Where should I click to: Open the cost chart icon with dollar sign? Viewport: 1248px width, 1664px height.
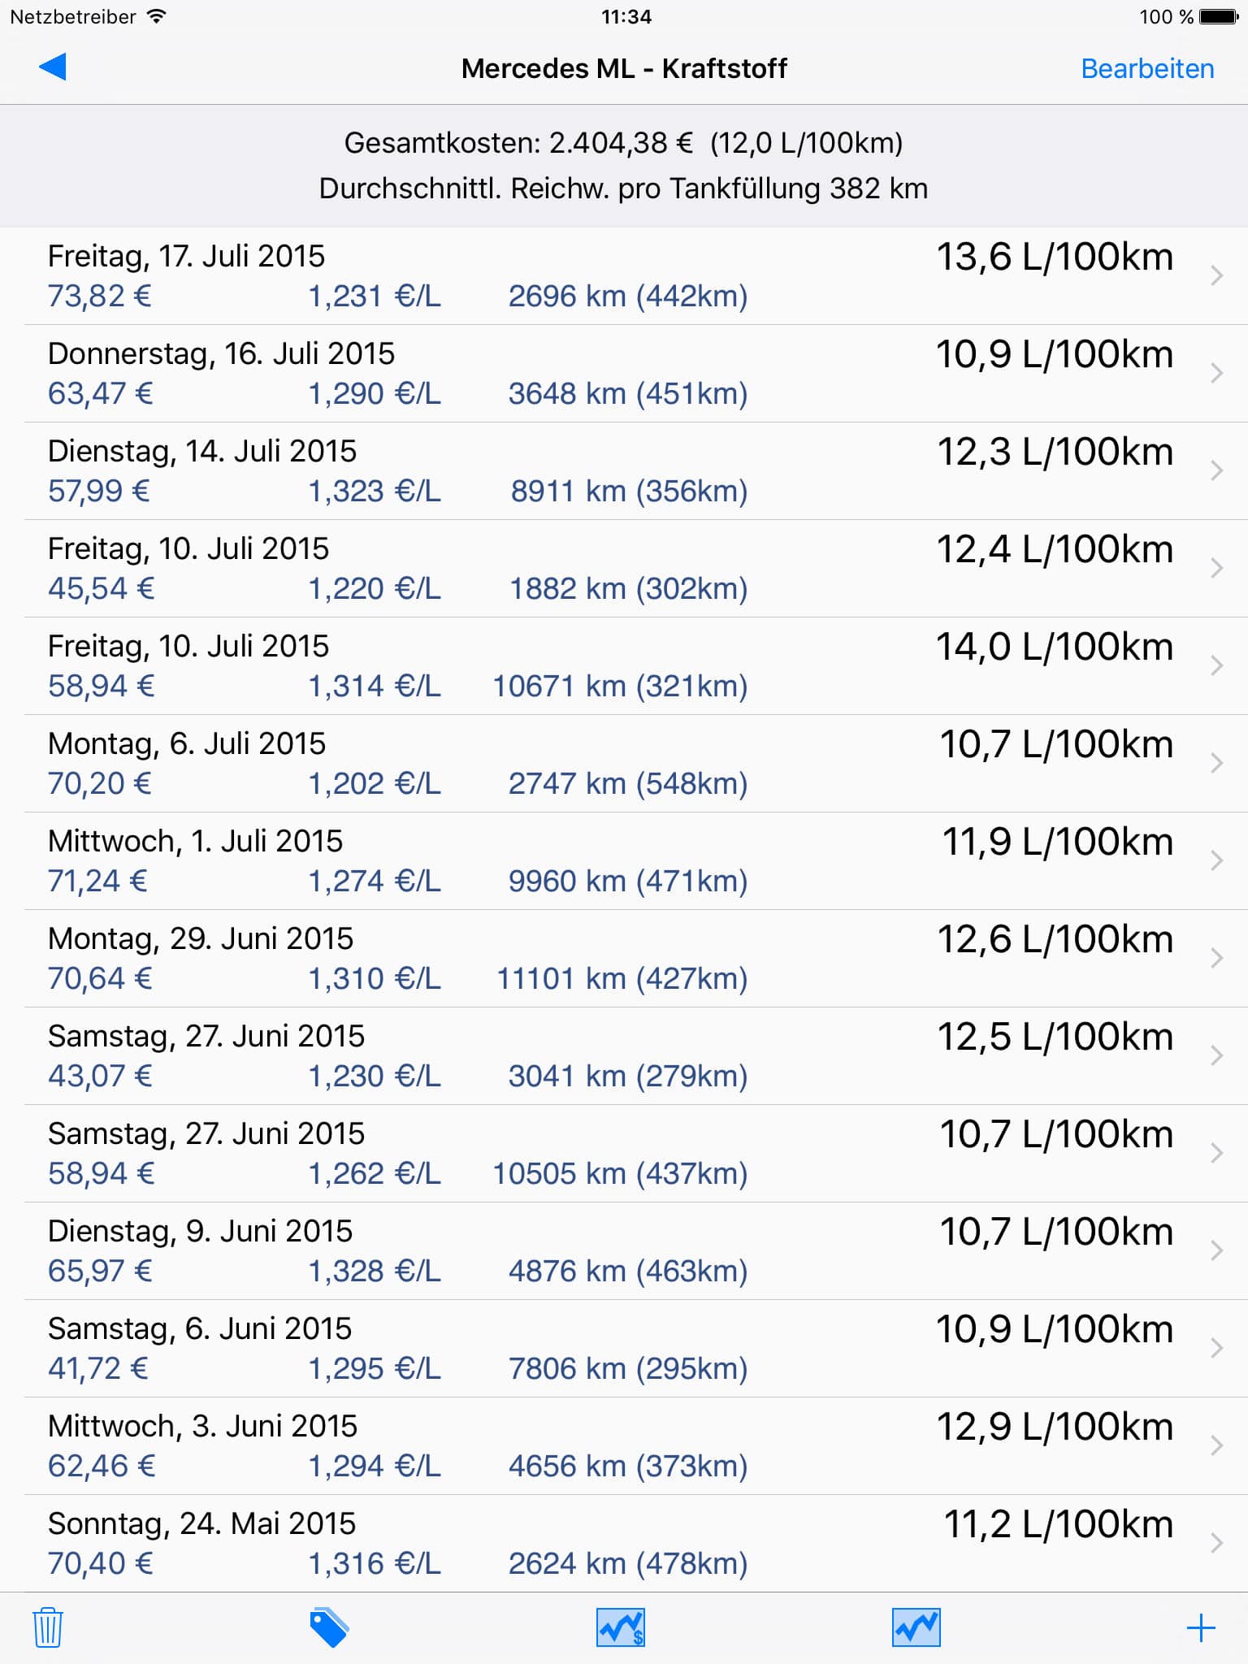(621, 1627)
